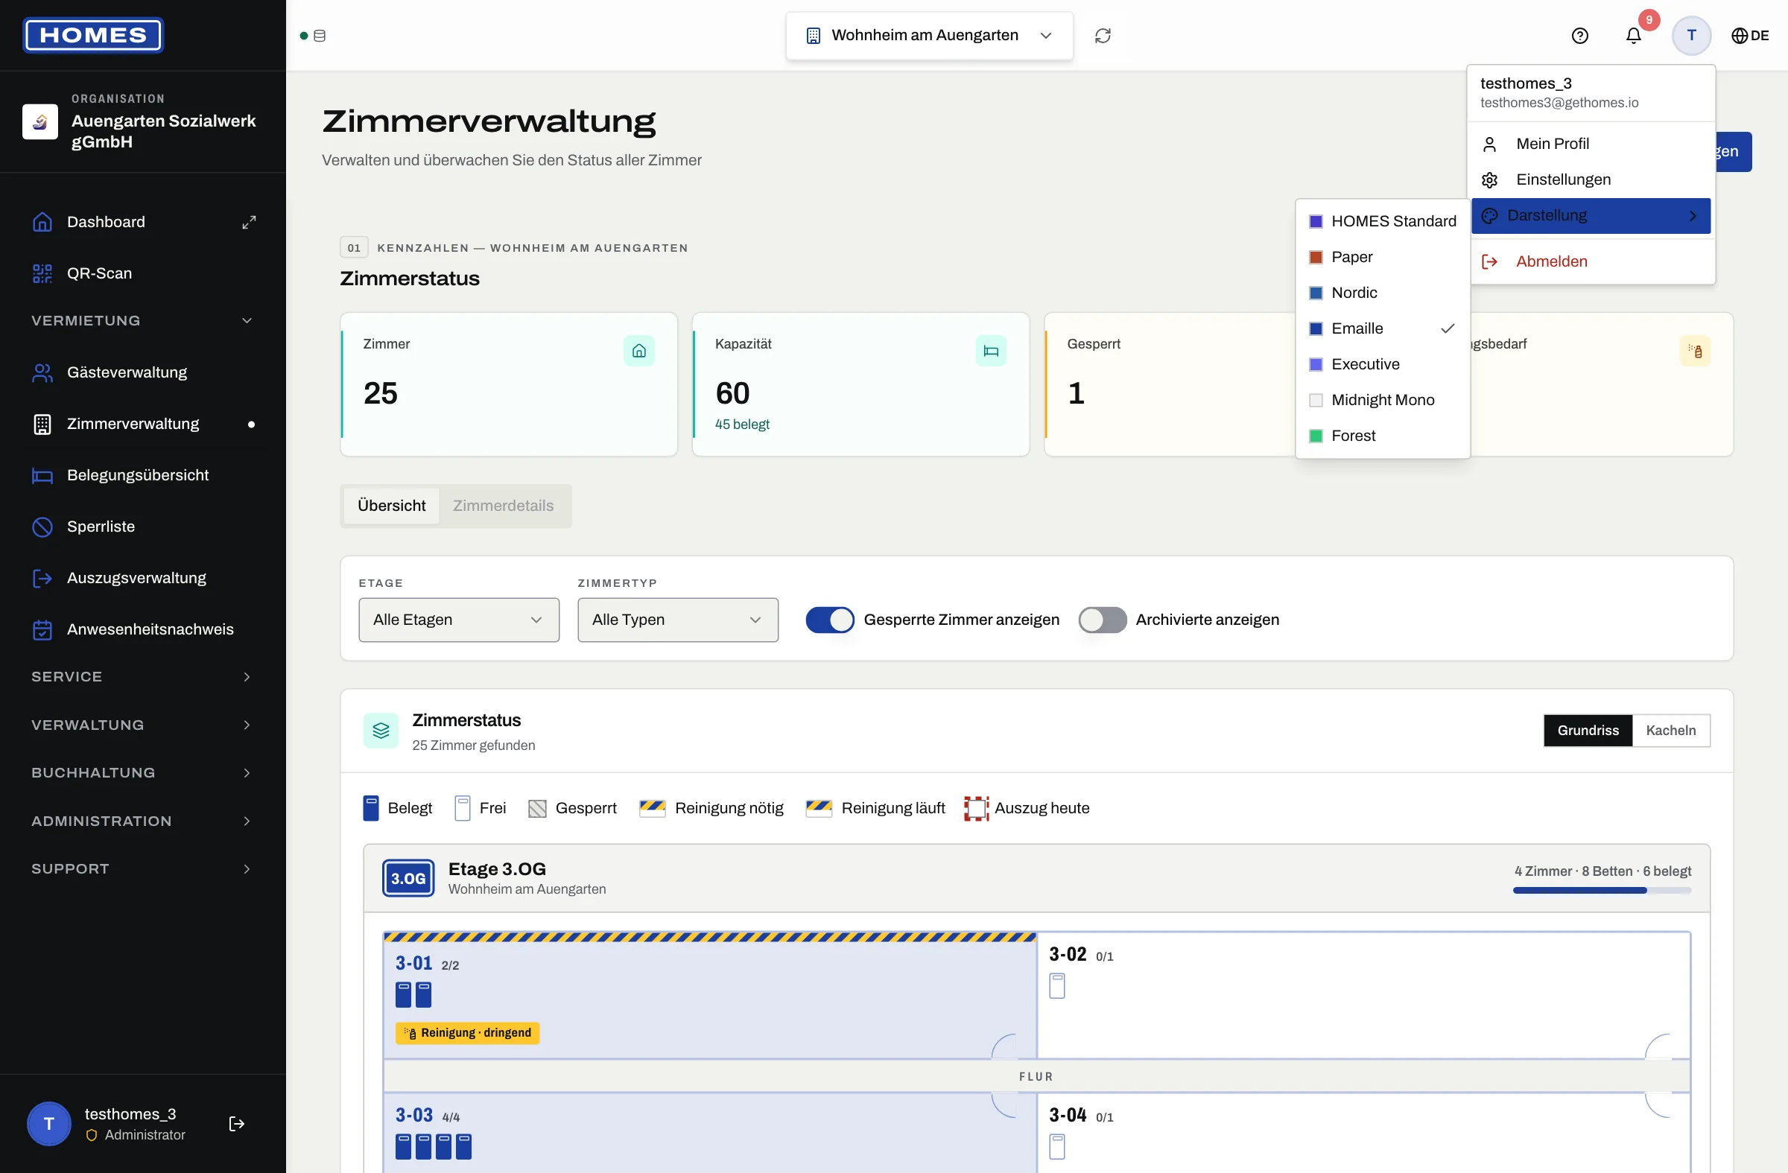
Task: Collapse the VERMIETUNG sidebar section
Action: click(x=143, y=321)
